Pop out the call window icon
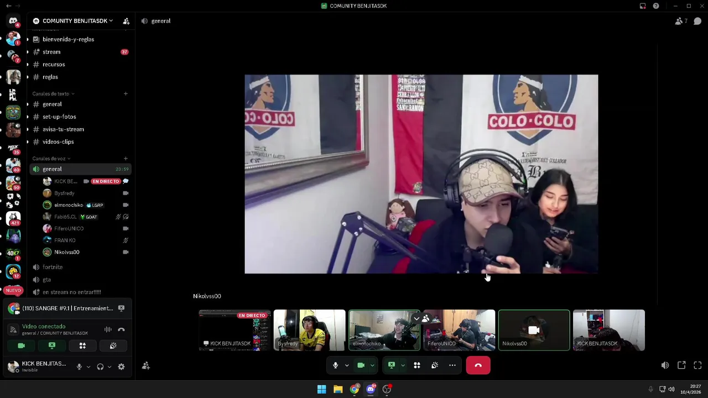The width and height of the screenshot is (708, 398). 681,365
